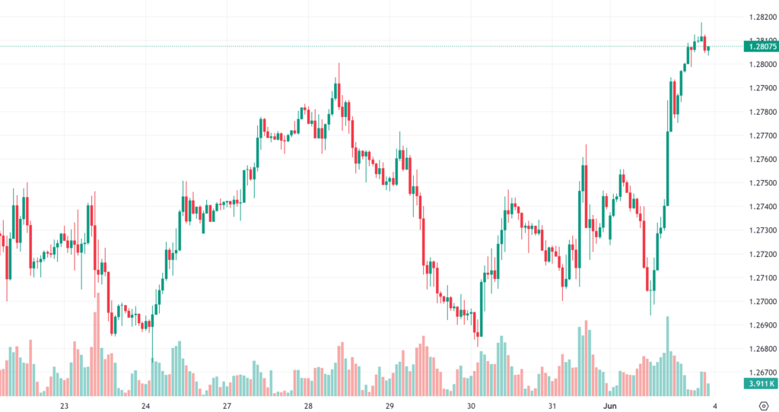Click the 4 date label on time axis
Image resolution: width=779 pixels, height=412 pixels.
[x=715, y=406]
